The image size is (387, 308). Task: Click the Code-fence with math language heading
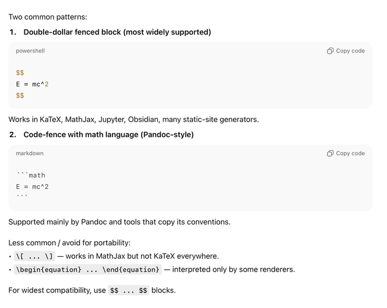coord(108,135)
